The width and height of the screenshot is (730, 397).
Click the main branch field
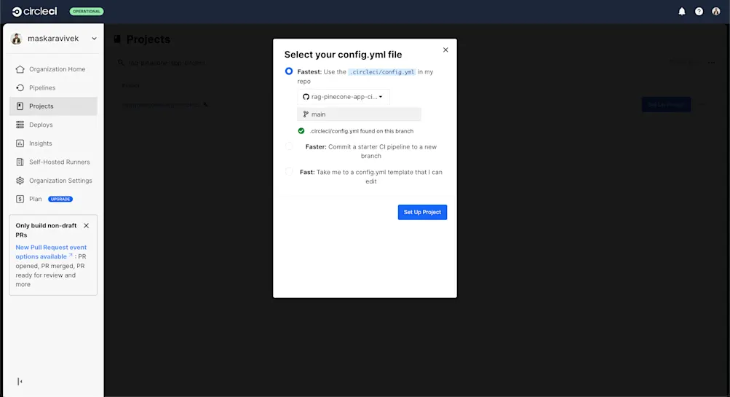359,114
